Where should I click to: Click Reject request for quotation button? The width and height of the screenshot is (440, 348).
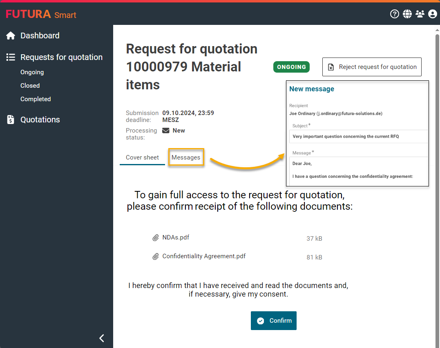372,67
